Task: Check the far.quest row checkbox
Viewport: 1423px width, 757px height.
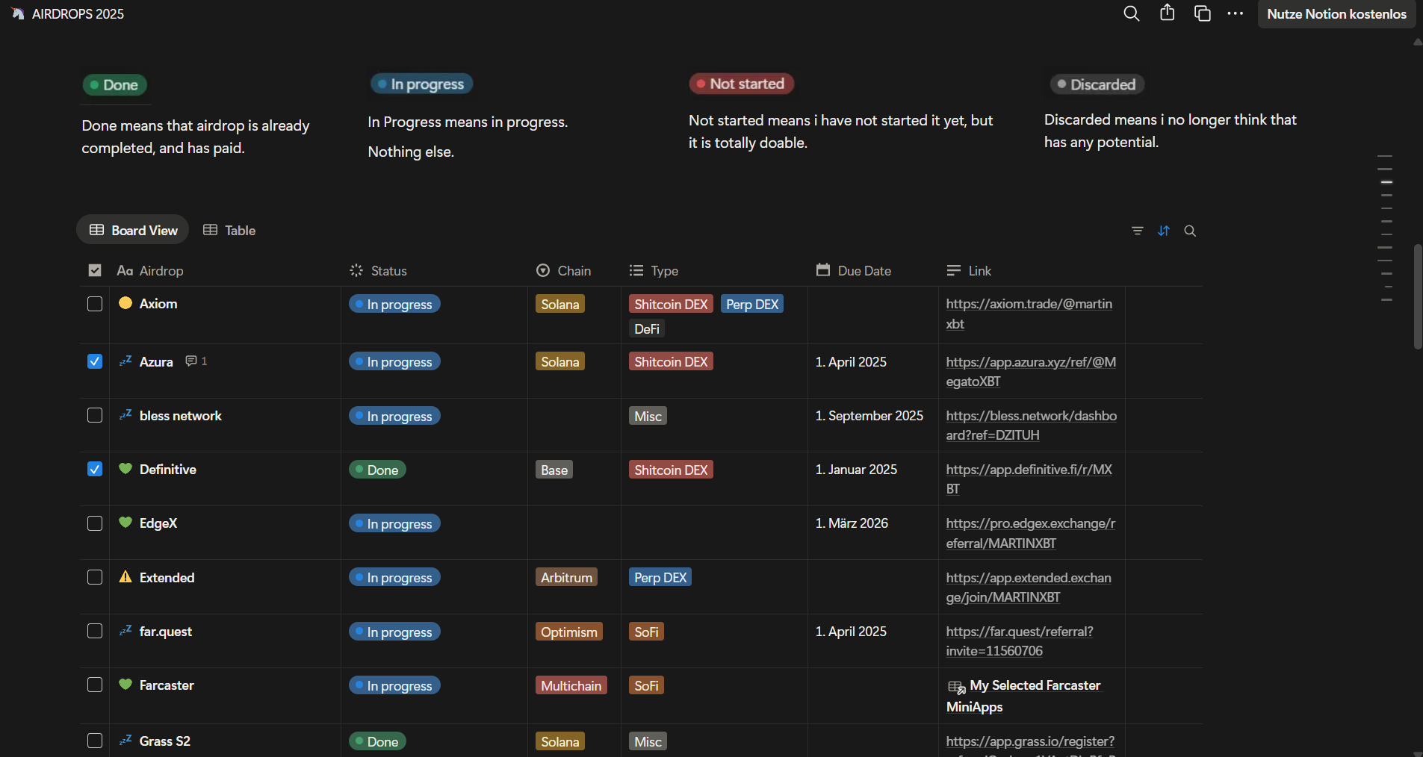Action: [x=95, y=631]
